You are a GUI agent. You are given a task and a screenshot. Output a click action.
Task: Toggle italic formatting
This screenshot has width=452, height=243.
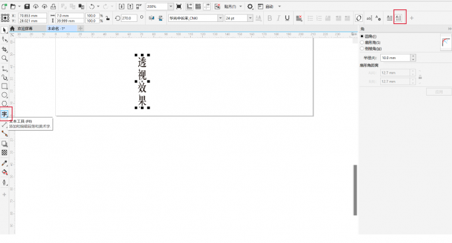coord(278,18)
